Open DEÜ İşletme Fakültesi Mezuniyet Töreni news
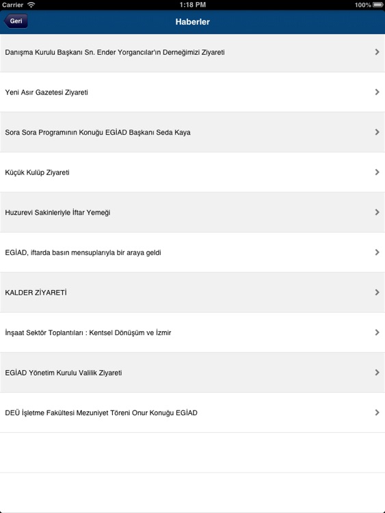 (x=192, y=413)
